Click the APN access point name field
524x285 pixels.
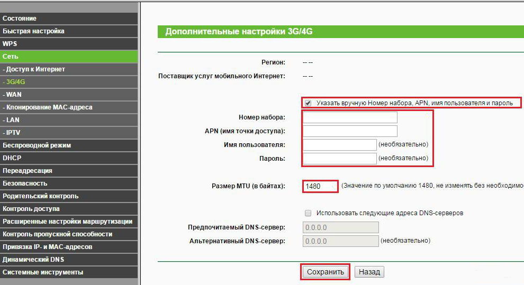tap(350, 131)
